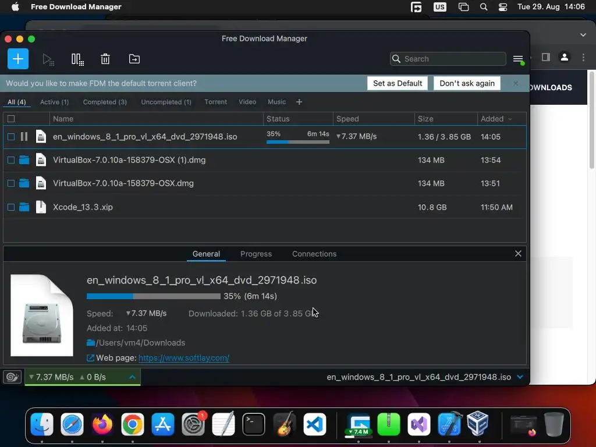The width and height of the screenshot is (596, 447).
Task: Open Finder from the dock
Action: 42,424
